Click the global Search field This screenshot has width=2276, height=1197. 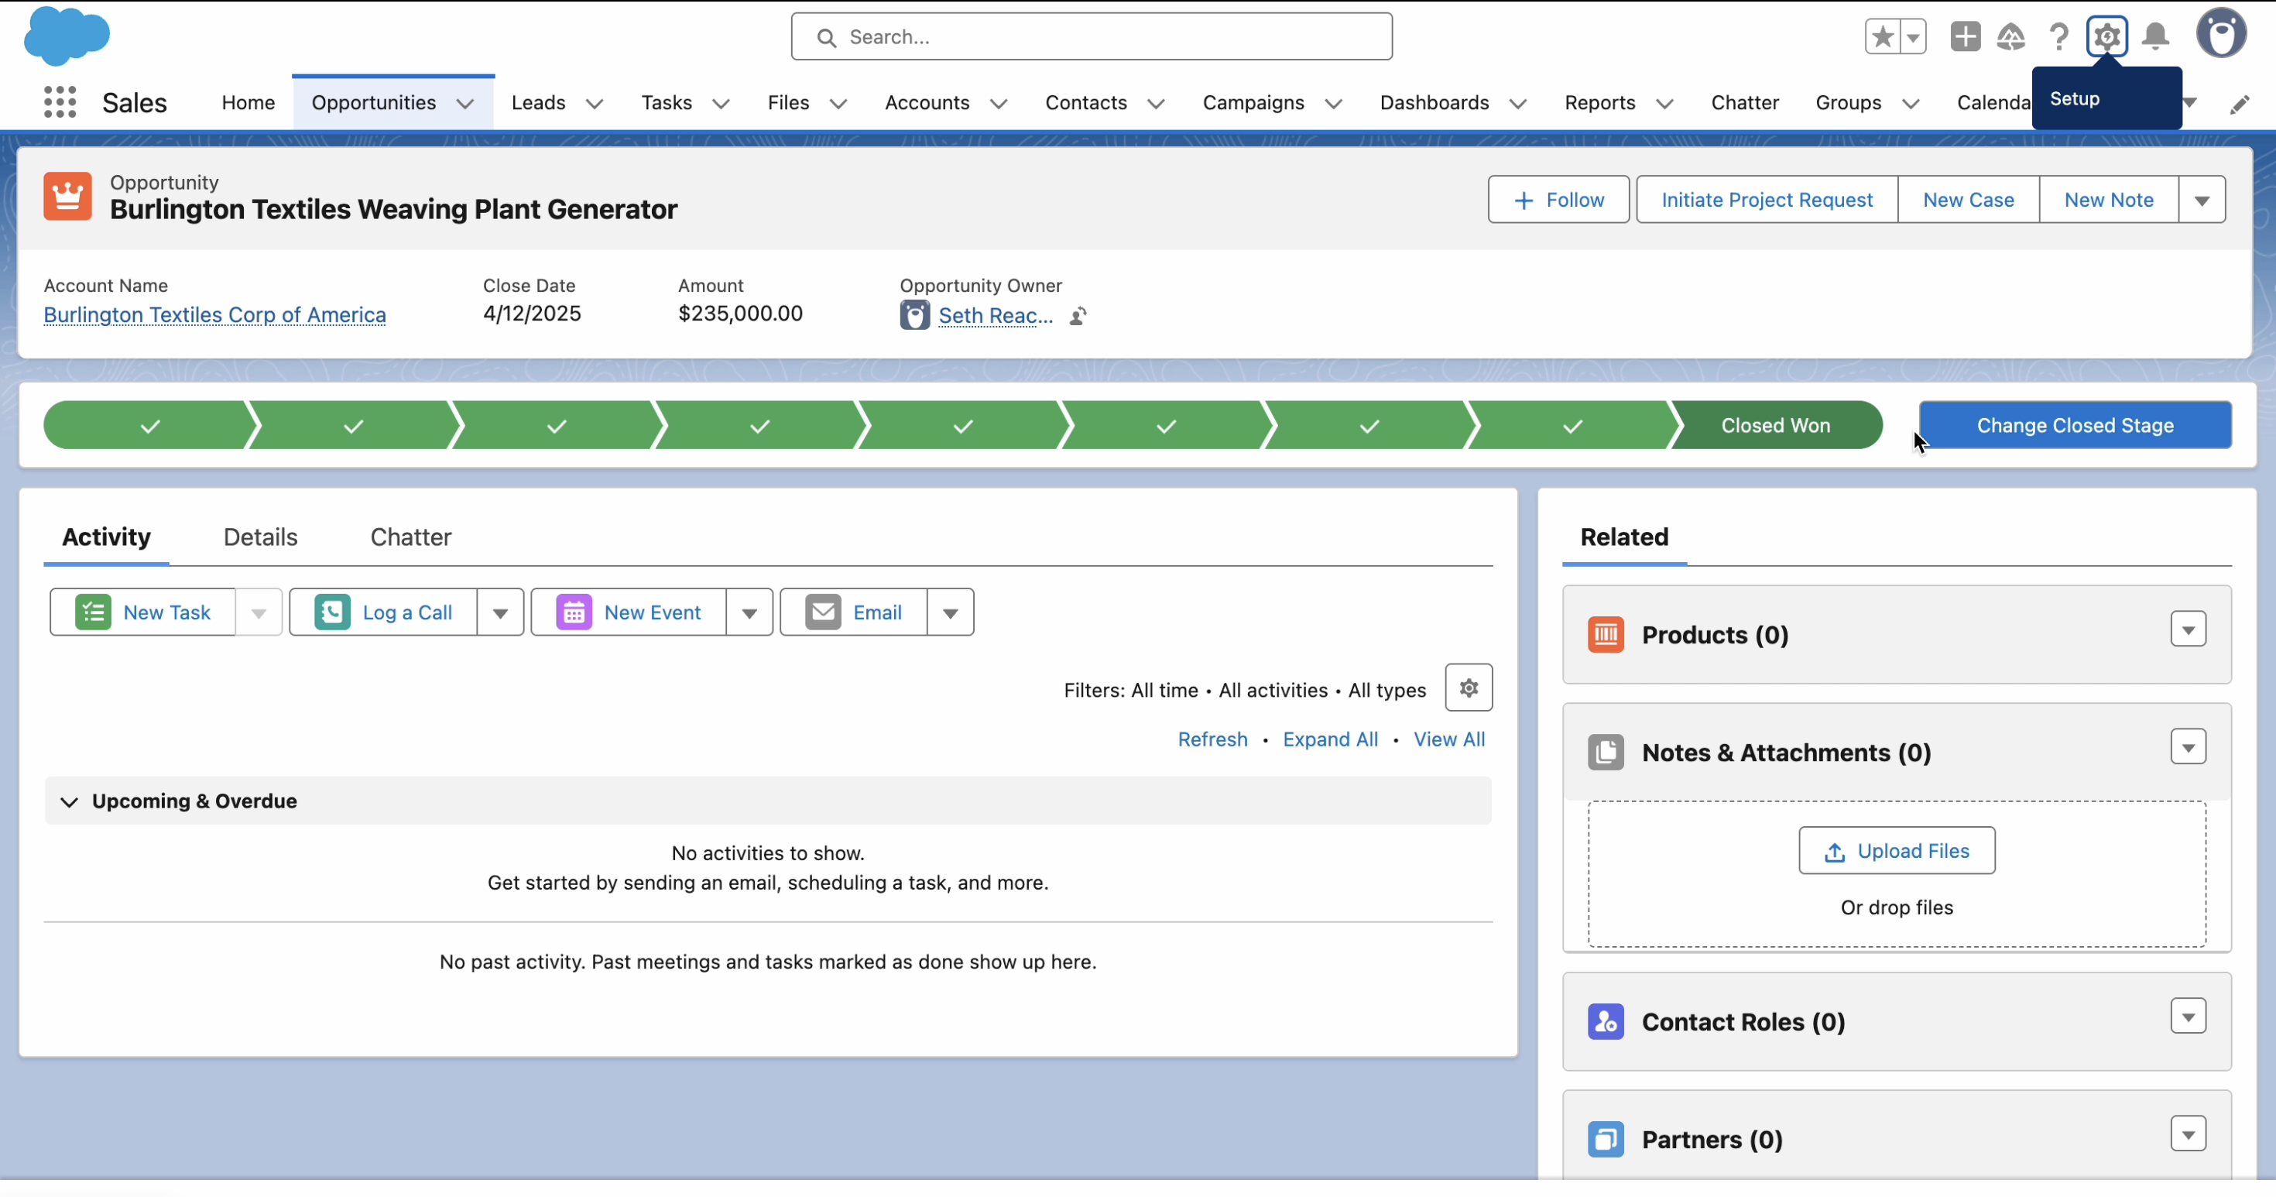(1092, 37)
